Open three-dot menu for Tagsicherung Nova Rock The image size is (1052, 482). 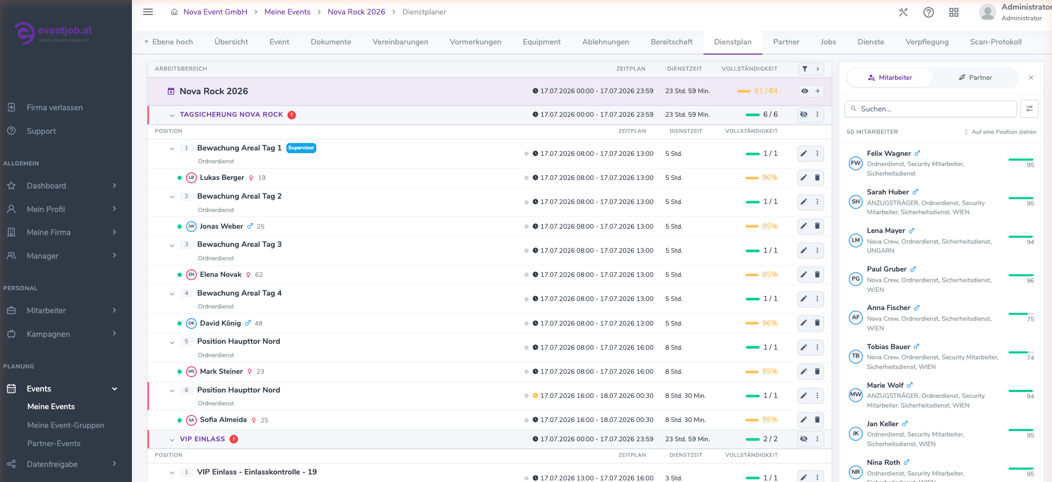(x=818, y=115)
